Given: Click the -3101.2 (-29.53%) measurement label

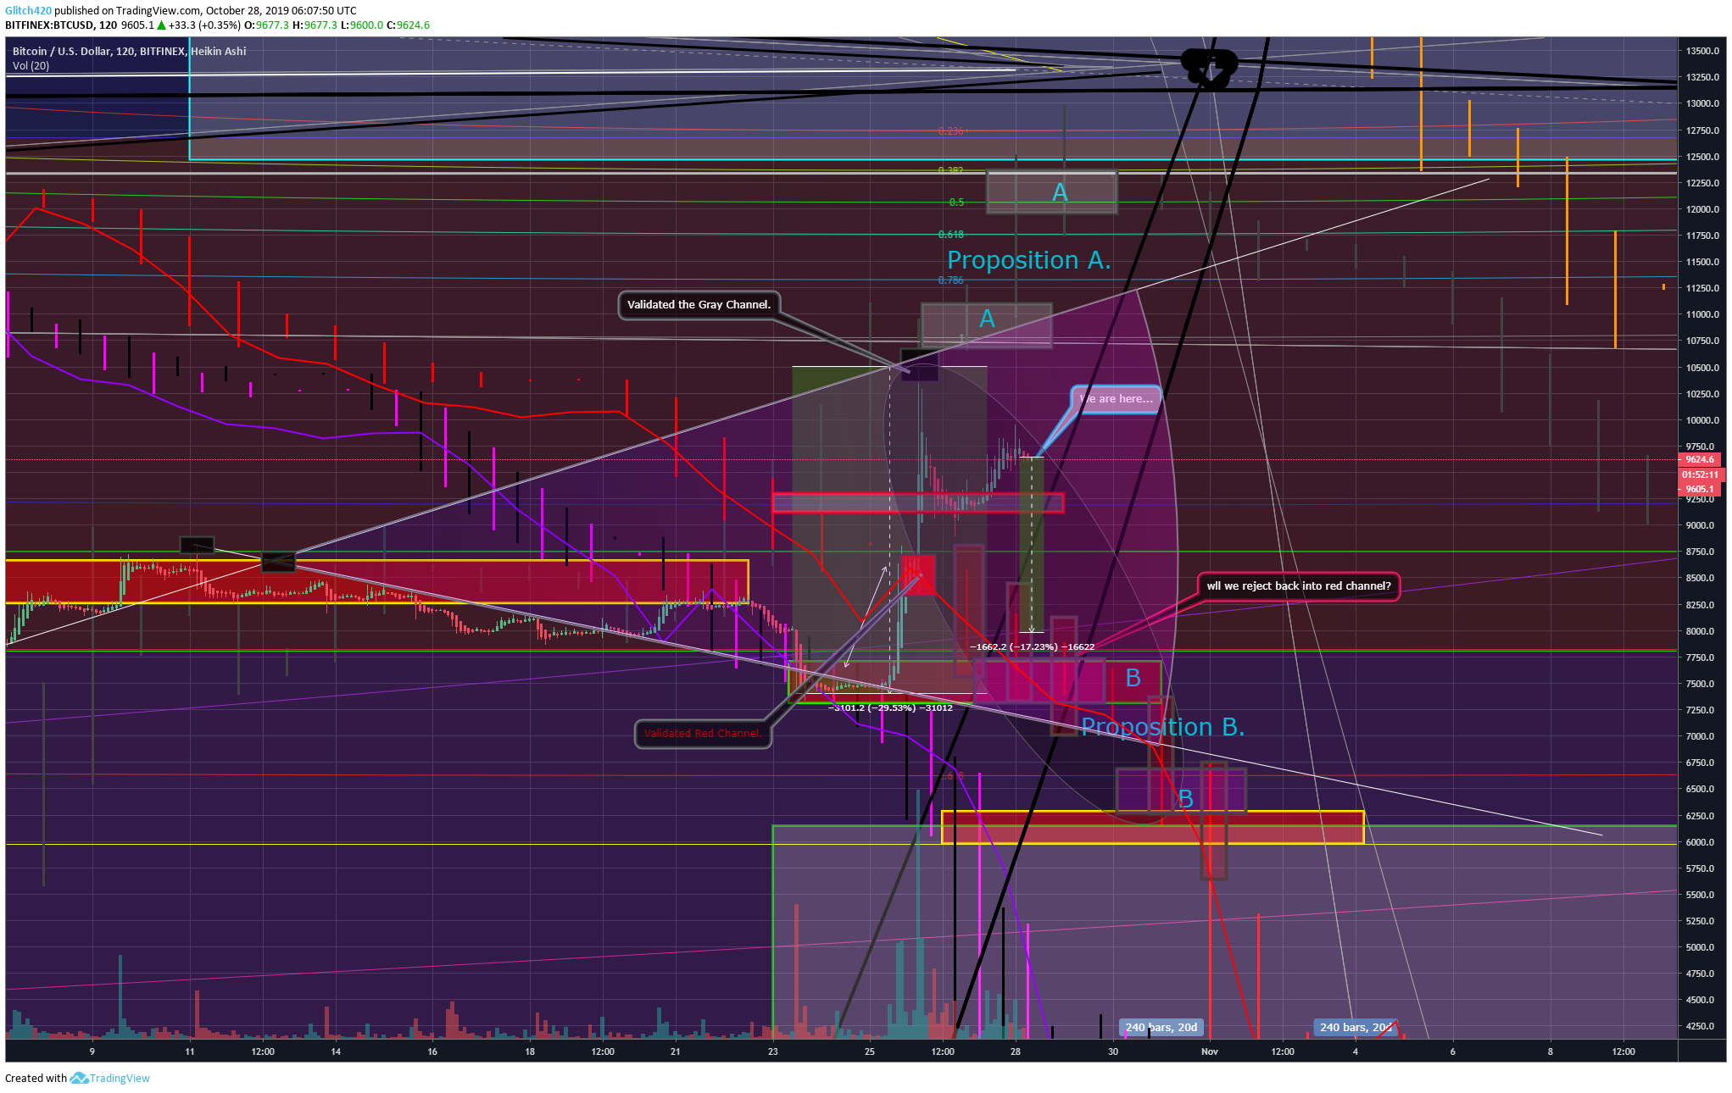Looking at the screenshot, I should point(890,707).
